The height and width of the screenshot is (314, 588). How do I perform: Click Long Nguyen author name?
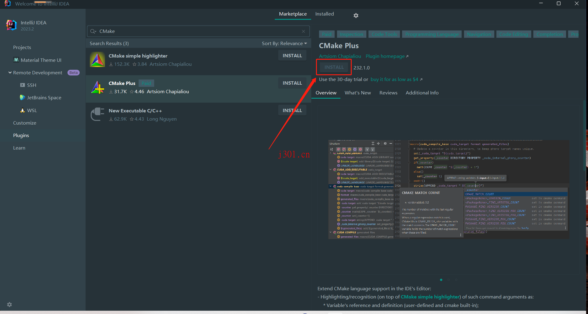point(162,119)
